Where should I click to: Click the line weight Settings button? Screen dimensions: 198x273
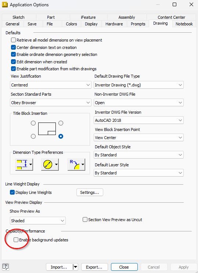pos(90,192)
